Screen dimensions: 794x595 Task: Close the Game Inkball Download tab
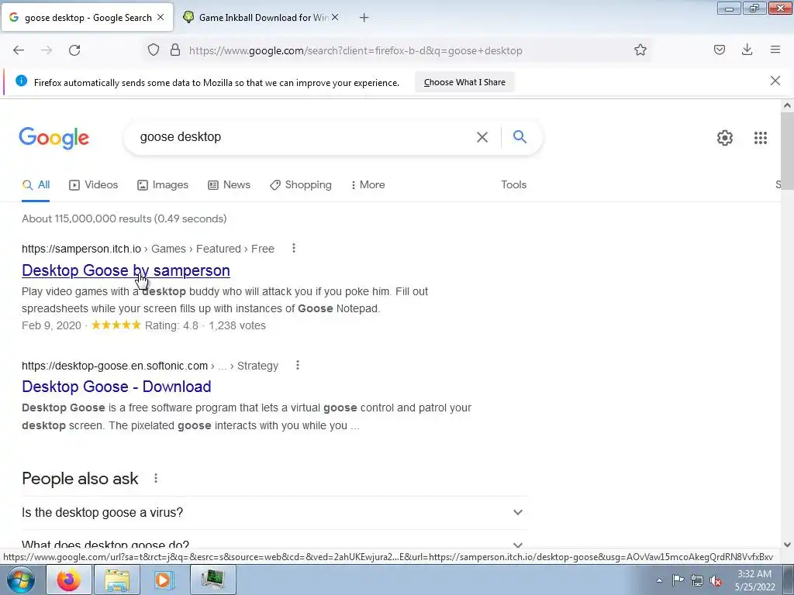(x=335, y=17)
